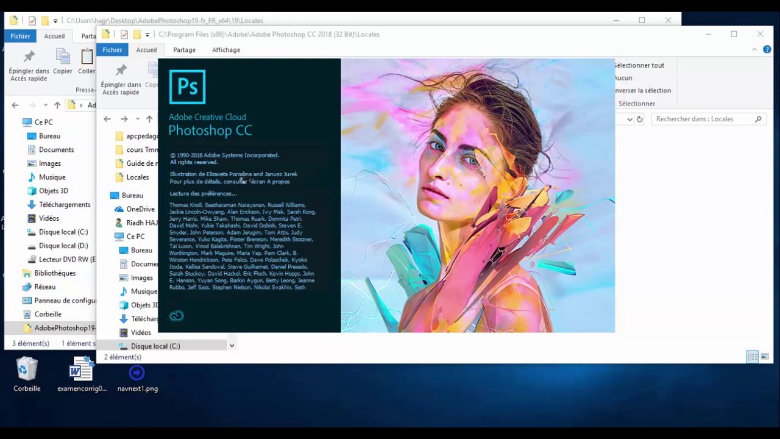Open the cours Tmm folder in the front window's tree
780x439 pixels.
click(x=136, y=149)
